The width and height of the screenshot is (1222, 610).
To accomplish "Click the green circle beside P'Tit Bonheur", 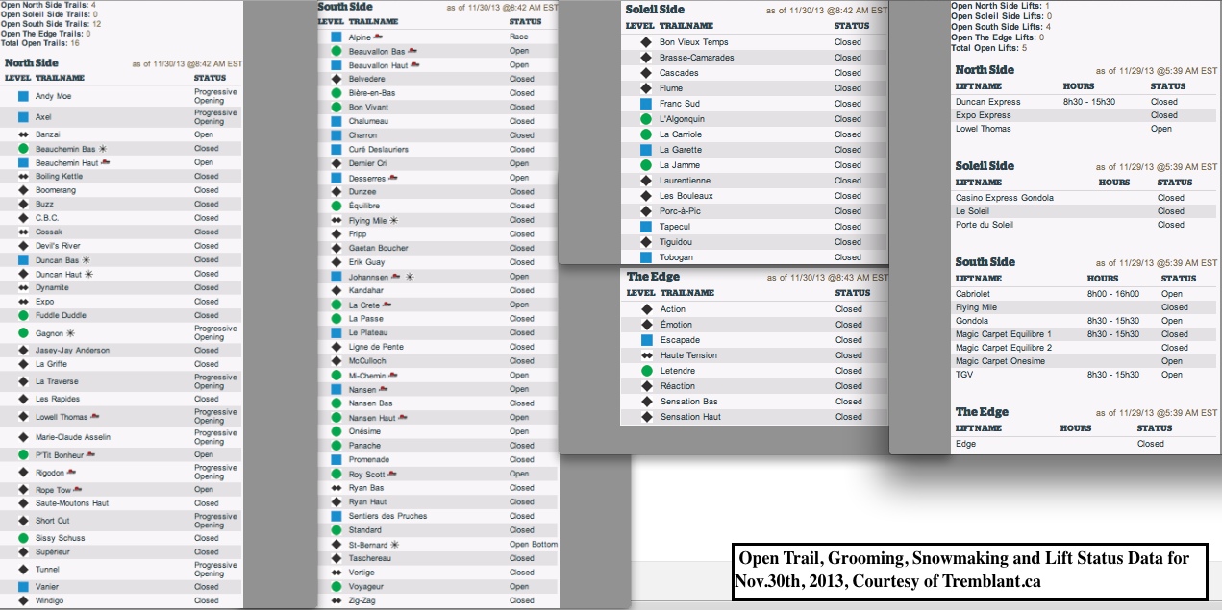I will click(23, 454).
